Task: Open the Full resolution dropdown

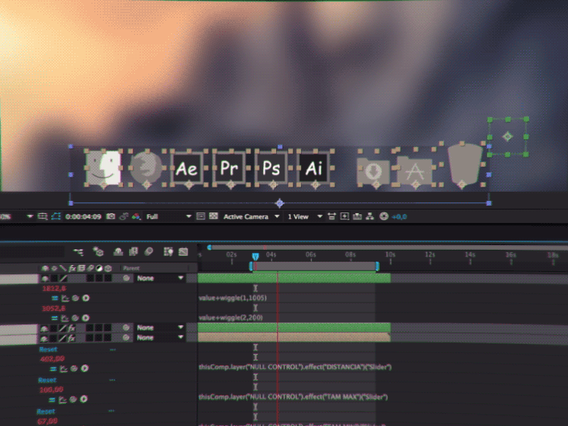Action: tap(168, 216)
